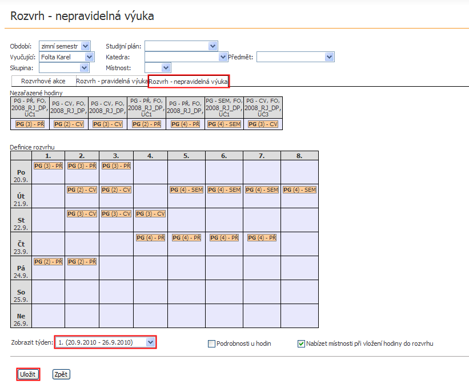Click the hour 8. column header
The height and width of the screenshot is (388, 469).
click(x=299, y=156)
